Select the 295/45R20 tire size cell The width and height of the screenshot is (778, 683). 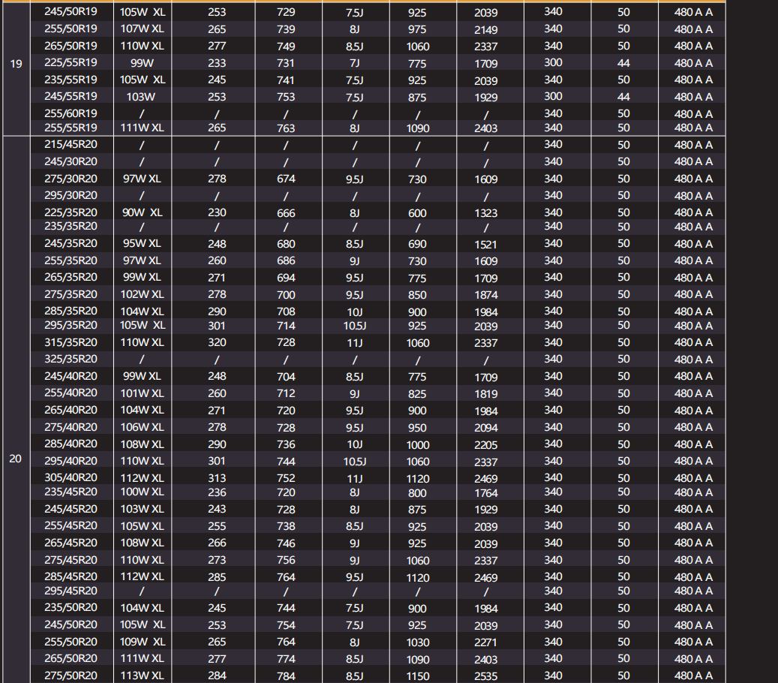(x=71, y=591)
